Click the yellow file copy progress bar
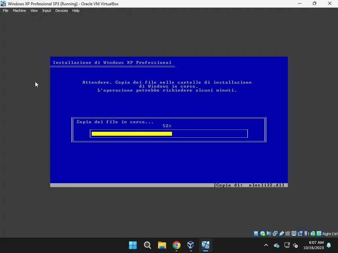Screen dimensions: 338x253 (x=132, y=134)
